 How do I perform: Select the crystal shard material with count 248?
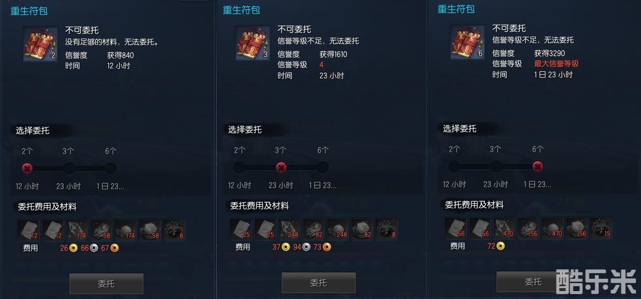(289, 229)
